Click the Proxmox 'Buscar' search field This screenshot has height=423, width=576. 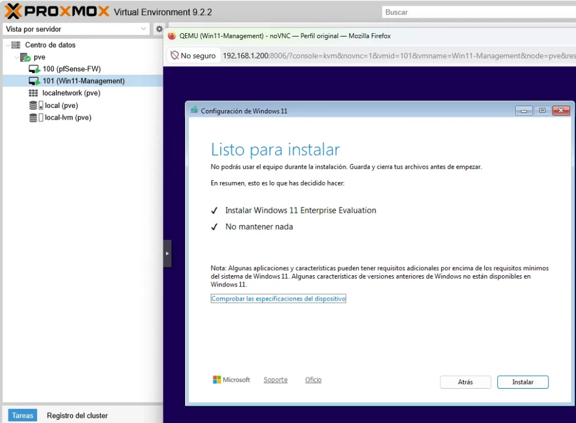[479, 12]
